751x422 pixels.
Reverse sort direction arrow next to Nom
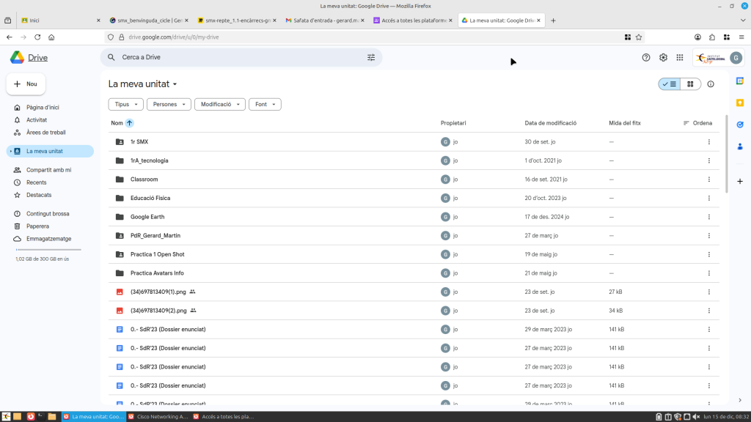(x=130, y=123)
